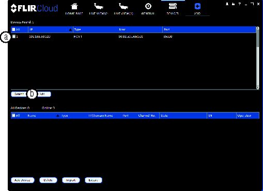This screenshot has width=263, height=191.
Task: Switch to the Live View(2) tab
Action: coord(98,9)
